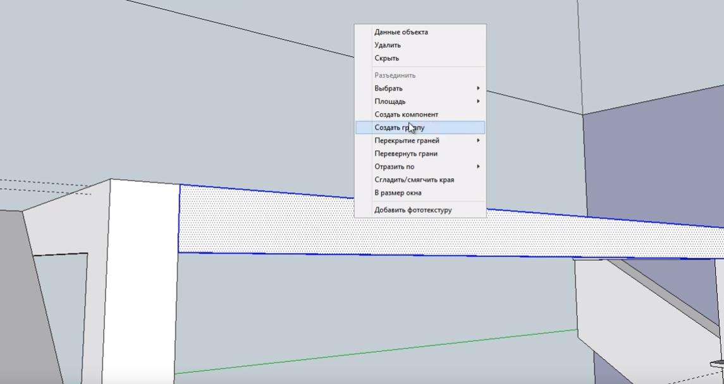Viewport: 724px width, 384px height.
Task: Choose "Удалить" to delete the selection
Action: (388, 45)
